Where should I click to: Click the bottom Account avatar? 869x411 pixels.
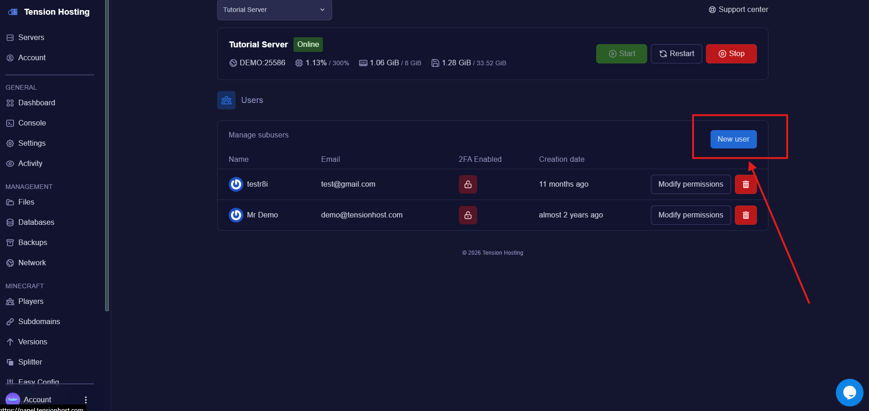pos(13,399)
